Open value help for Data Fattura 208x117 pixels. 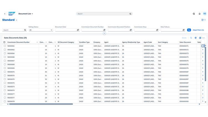pos(184,30)
